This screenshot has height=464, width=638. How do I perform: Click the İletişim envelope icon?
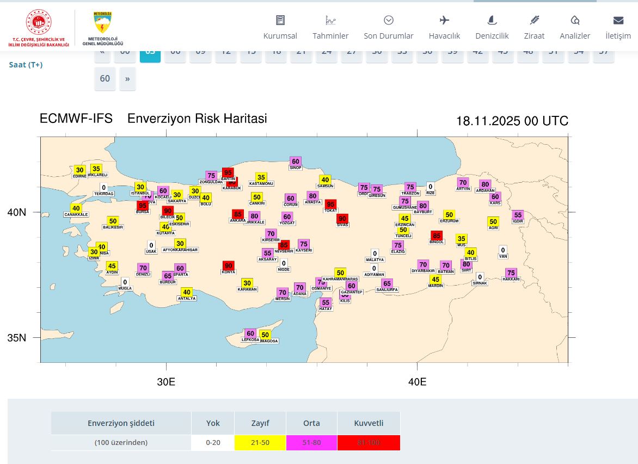[618, 20]
